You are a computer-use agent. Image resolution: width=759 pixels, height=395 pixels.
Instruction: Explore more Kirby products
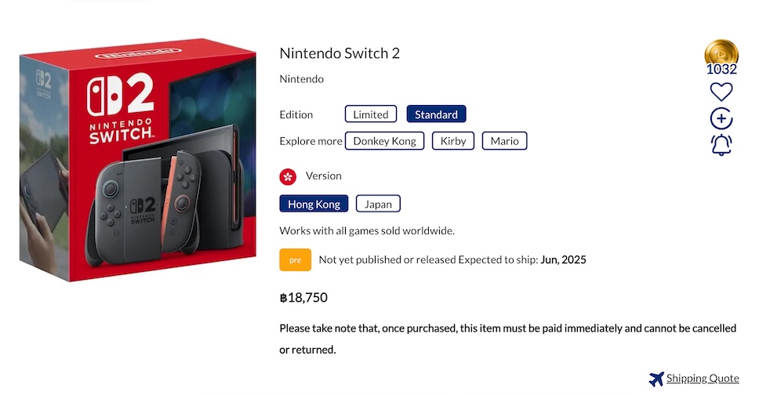tap(453, 141)
